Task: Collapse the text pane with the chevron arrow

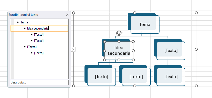Action: click(73, 49)
